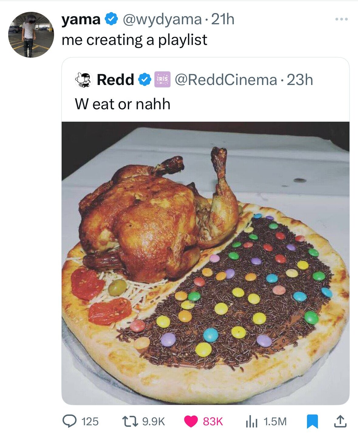This screenshot has width=358, height=438.
Task: Click Redd's small avatar in quoted tweet
Action: point(84,80)
